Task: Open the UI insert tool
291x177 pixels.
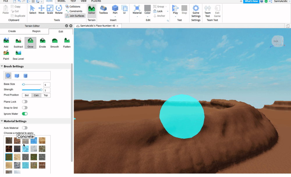Action: (x=124, y=10)
